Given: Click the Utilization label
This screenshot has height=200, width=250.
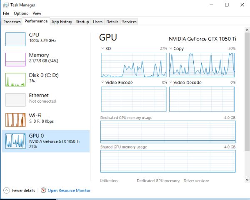Looking at the screenshot, I should [x=109, y=181].
